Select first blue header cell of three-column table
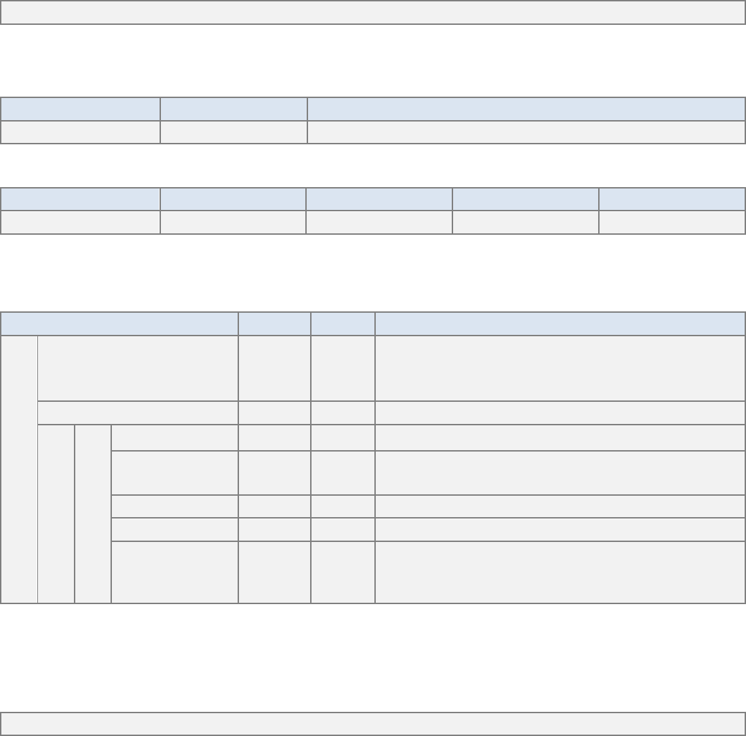This screenshot has width=746, height=736. tap(80, 109)
